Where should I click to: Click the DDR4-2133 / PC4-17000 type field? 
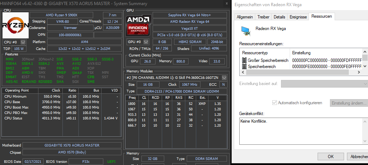182,91
